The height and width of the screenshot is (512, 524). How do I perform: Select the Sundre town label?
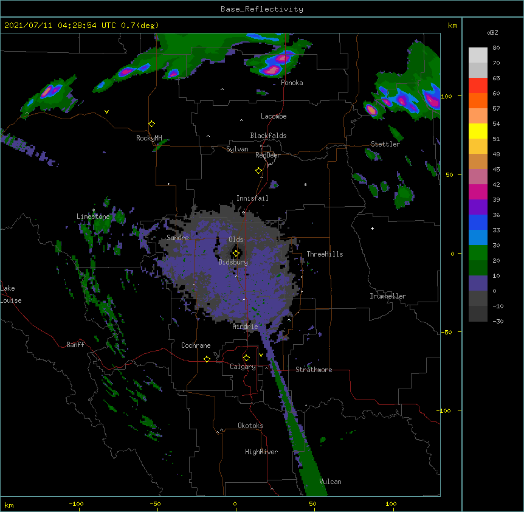point(178,238)
